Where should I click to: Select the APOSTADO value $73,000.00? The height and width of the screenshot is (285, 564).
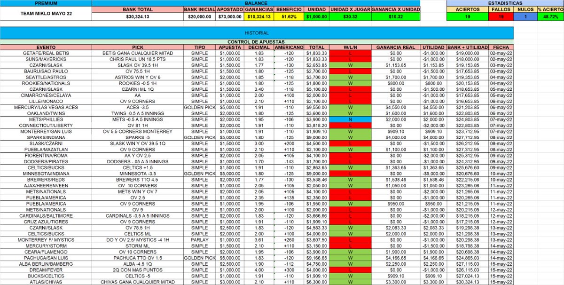(x=230, y=16)
